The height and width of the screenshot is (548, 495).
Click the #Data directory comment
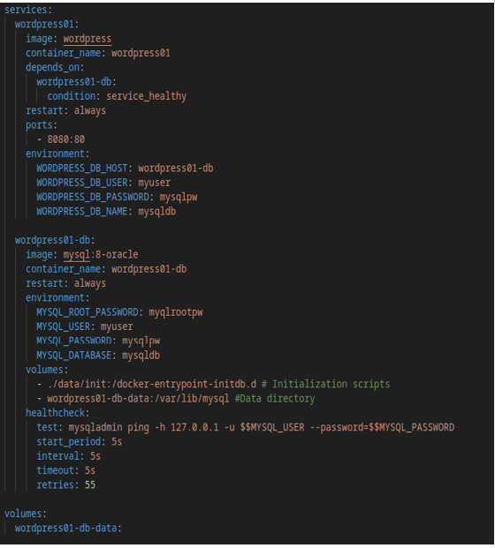(x=274, y=399)
